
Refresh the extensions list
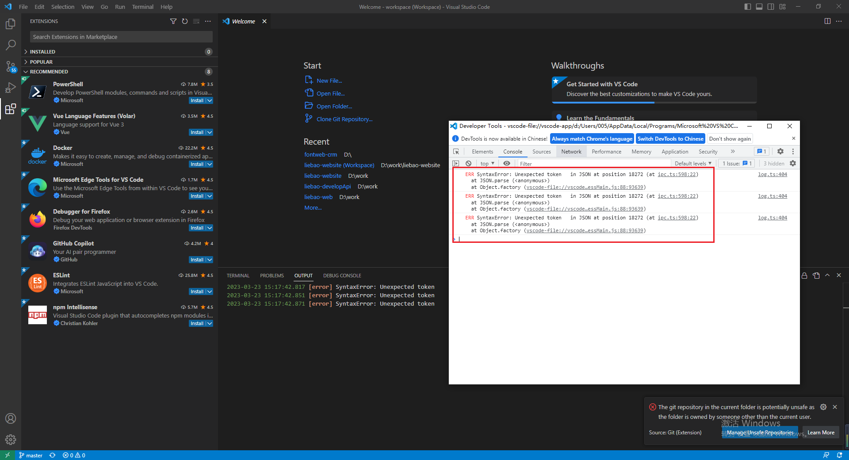coord(184,21)
